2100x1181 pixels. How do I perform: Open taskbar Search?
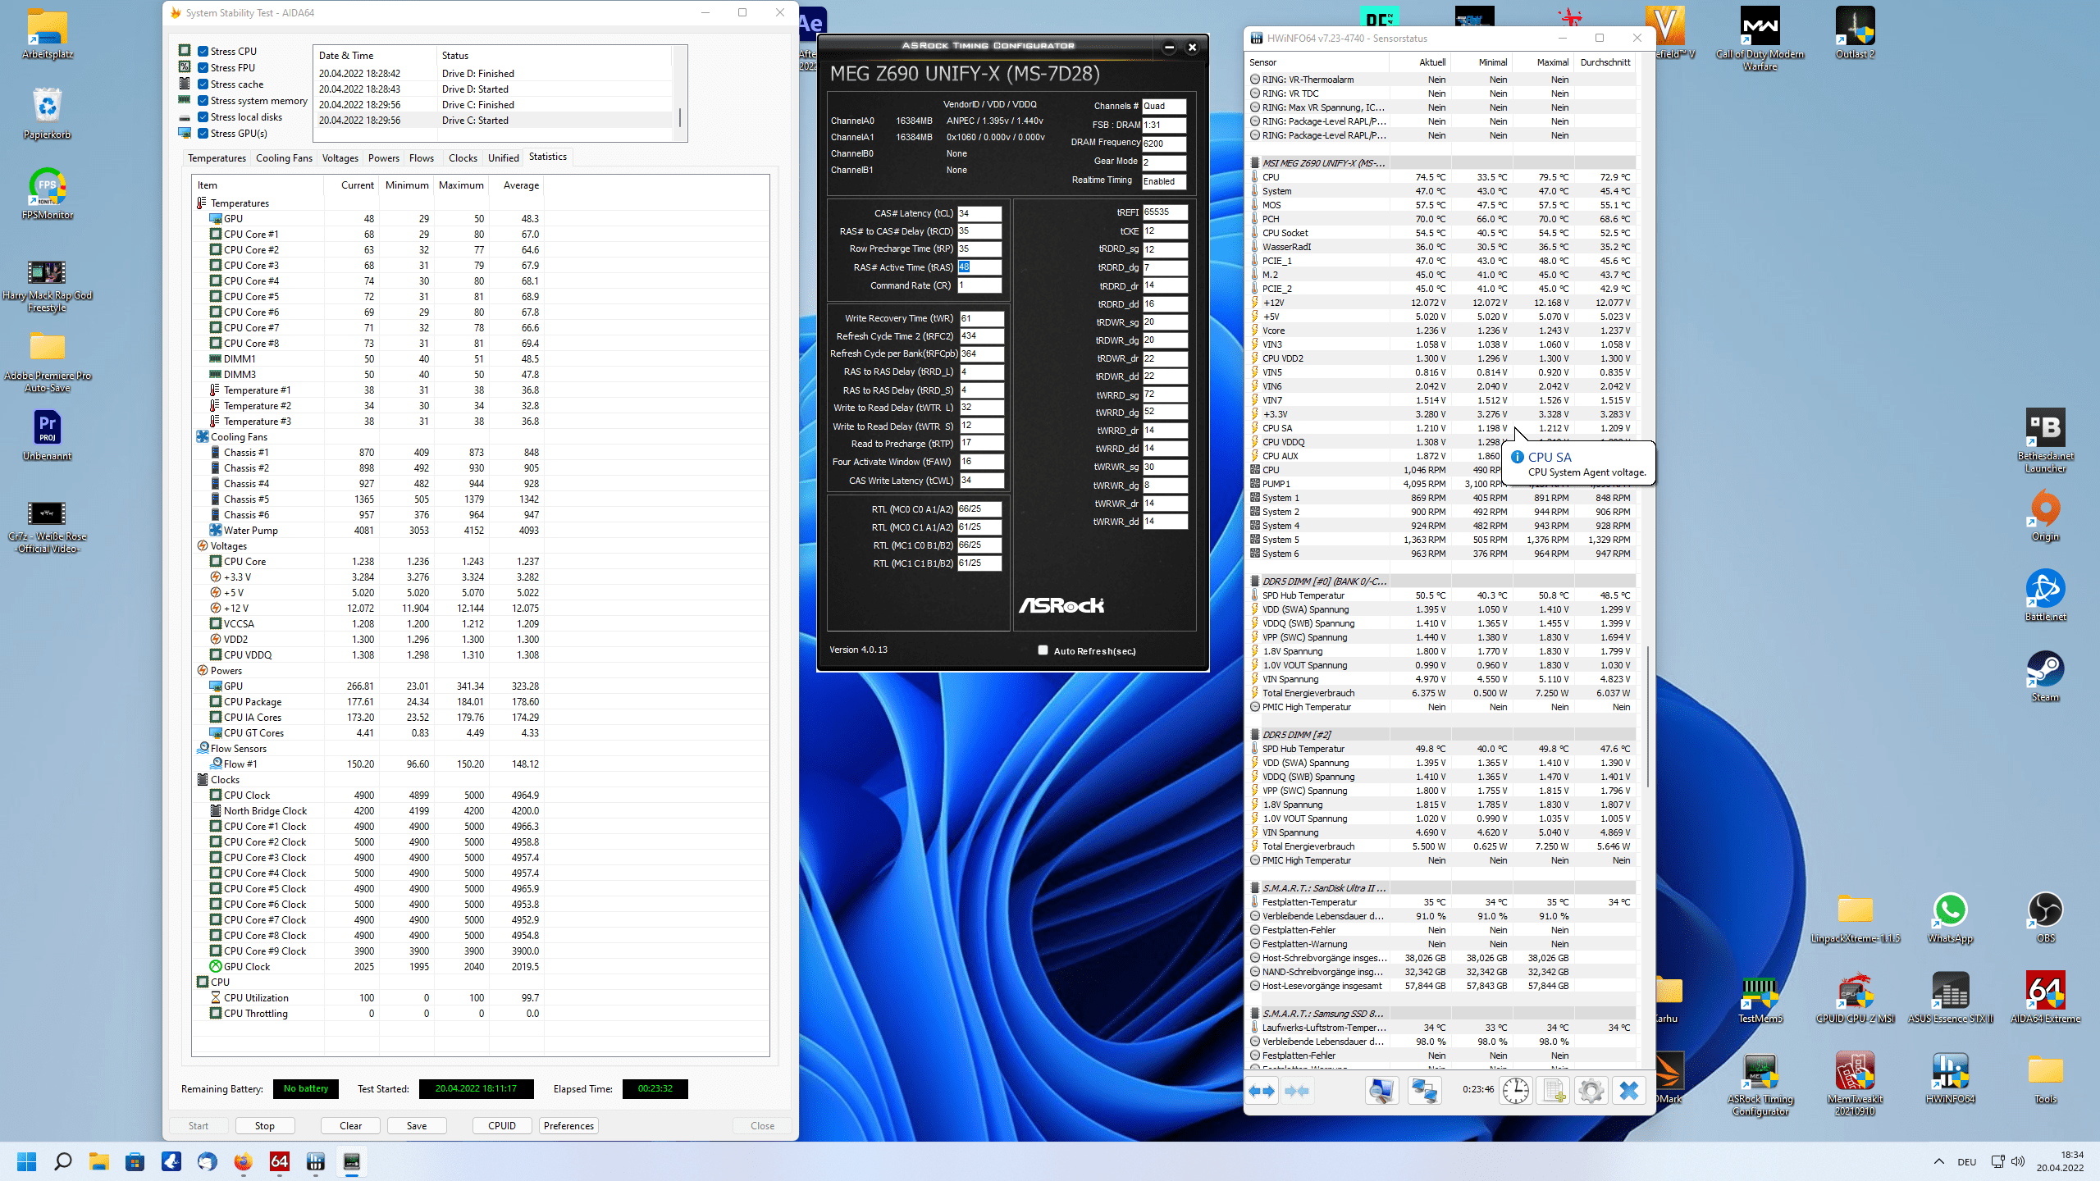[x=63, y=1161]
